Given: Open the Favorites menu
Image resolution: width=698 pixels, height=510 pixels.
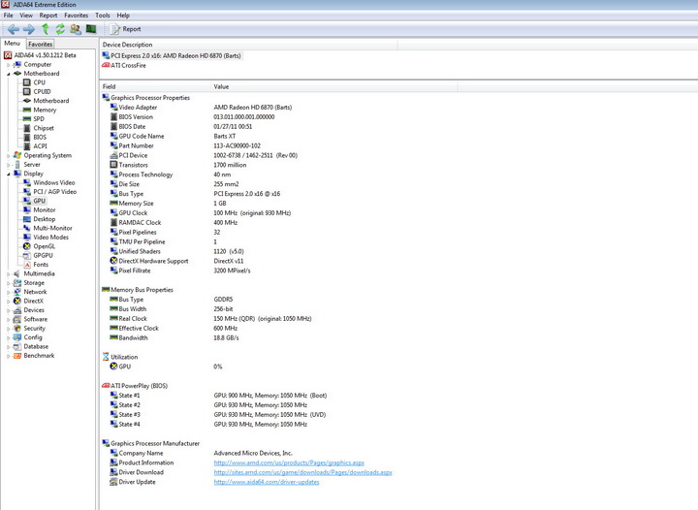Looking at the screenshot, I should 77,16.
